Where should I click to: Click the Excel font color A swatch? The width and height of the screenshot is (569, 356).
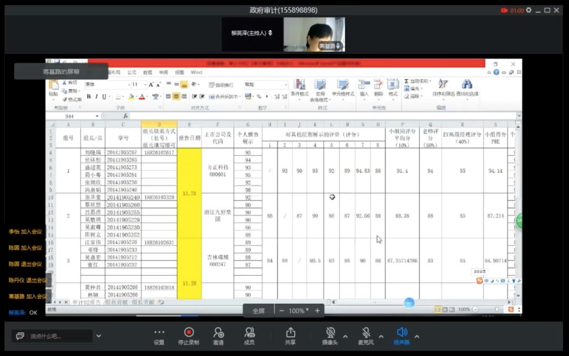click(x=141, y=97)
